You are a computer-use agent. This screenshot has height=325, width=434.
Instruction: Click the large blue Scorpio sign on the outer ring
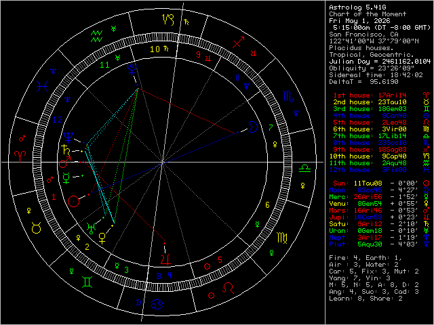point(288,96)
